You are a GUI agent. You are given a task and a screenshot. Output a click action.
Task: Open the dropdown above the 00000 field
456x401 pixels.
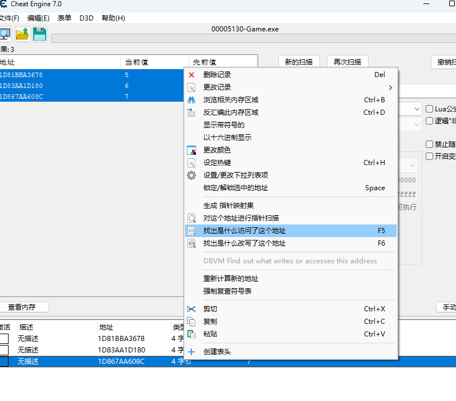[x=413, y=166]
